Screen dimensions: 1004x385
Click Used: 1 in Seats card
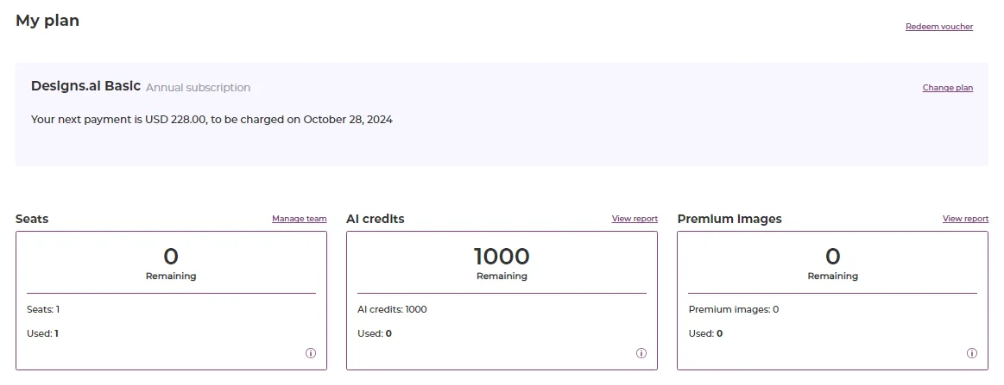[42, 333]
